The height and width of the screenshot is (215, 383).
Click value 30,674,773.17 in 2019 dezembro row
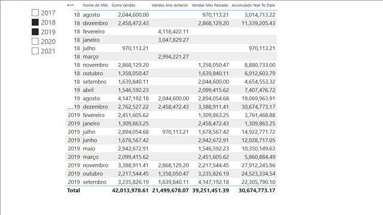(259, 107)
